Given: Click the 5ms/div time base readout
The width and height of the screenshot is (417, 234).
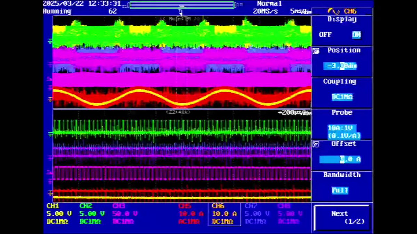Looking at the screenshot, I should tap(301, 11).
